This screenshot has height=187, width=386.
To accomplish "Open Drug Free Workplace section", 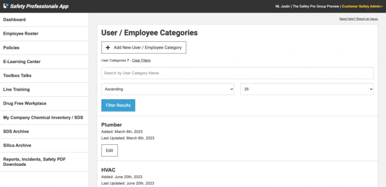I will 44,104.
